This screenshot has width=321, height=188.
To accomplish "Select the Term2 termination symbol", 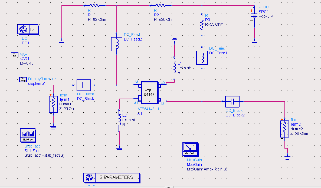I will coord(284,129).
